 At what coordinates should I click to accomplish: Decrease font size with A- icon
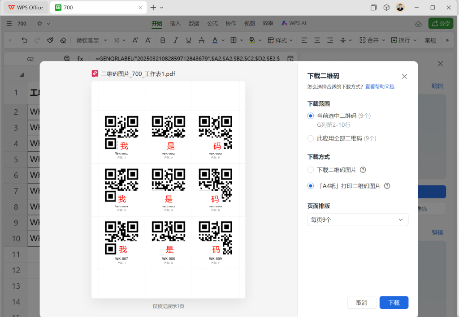(148, 40)
